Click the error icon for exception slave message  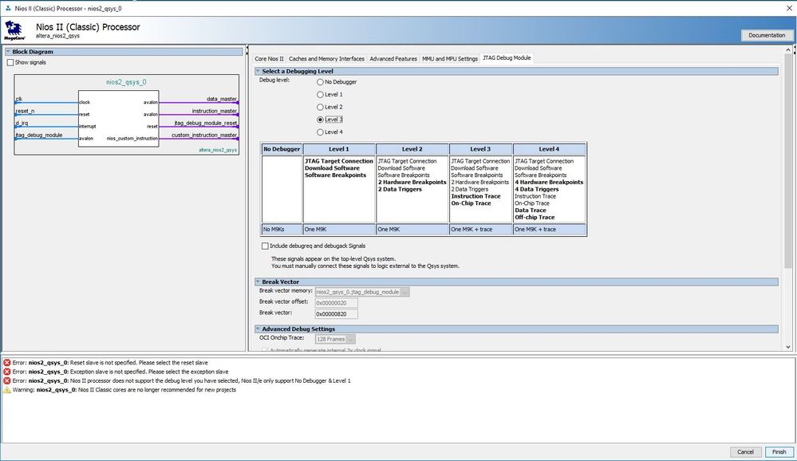point(7,372)
